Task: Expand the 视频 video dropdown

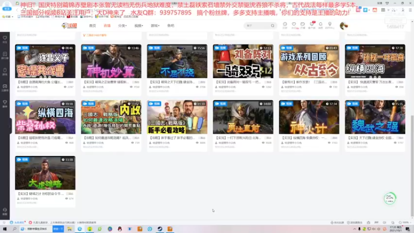Action: 139,25
